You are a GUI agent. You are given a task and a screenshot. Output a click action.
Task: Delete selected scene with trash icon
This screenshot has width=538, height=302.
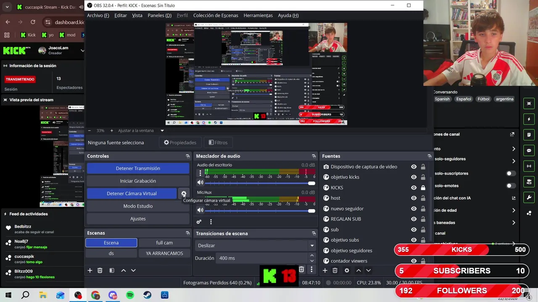(x=100, y=271)
